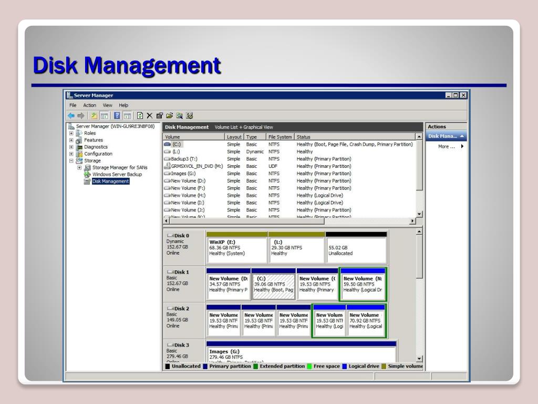This screenshot has height=404, width=538.
Task: Open the File menu
Action: [x=73, y=105]
